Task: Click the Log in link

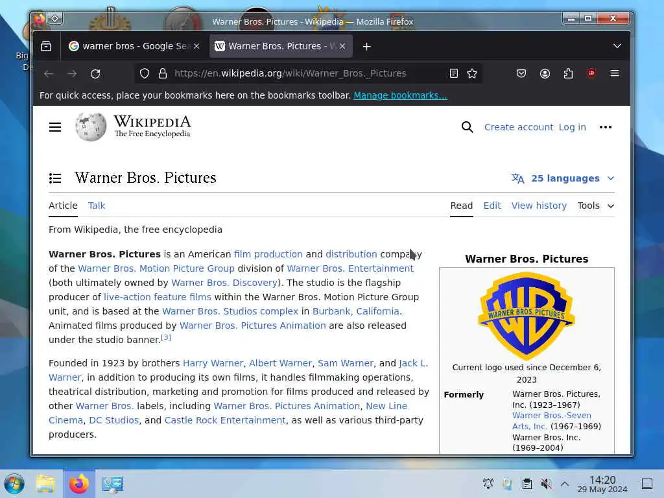Action: pyautogui.click(x=572, y=127)
